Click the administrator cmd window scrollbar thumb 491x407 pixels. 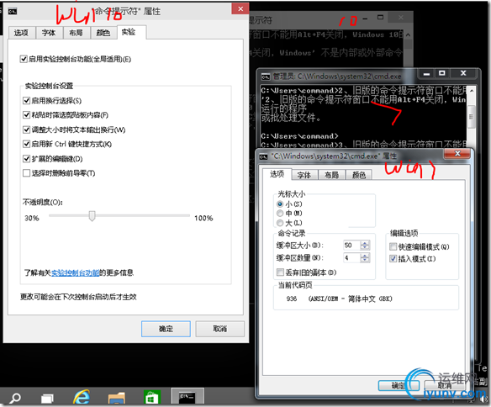coord(472,117)
